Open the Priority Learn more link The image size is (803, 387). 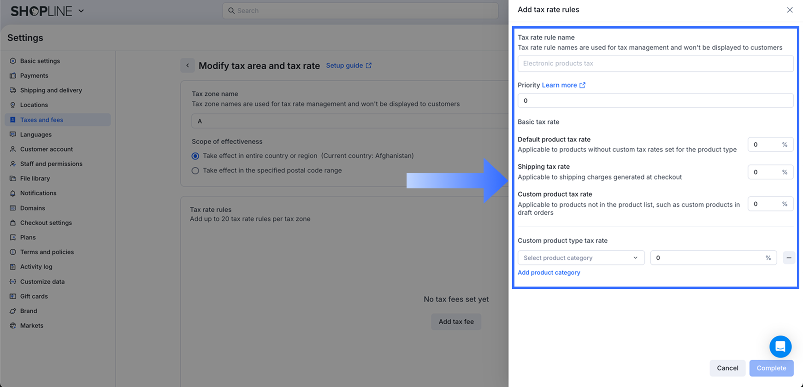point(563,85)
